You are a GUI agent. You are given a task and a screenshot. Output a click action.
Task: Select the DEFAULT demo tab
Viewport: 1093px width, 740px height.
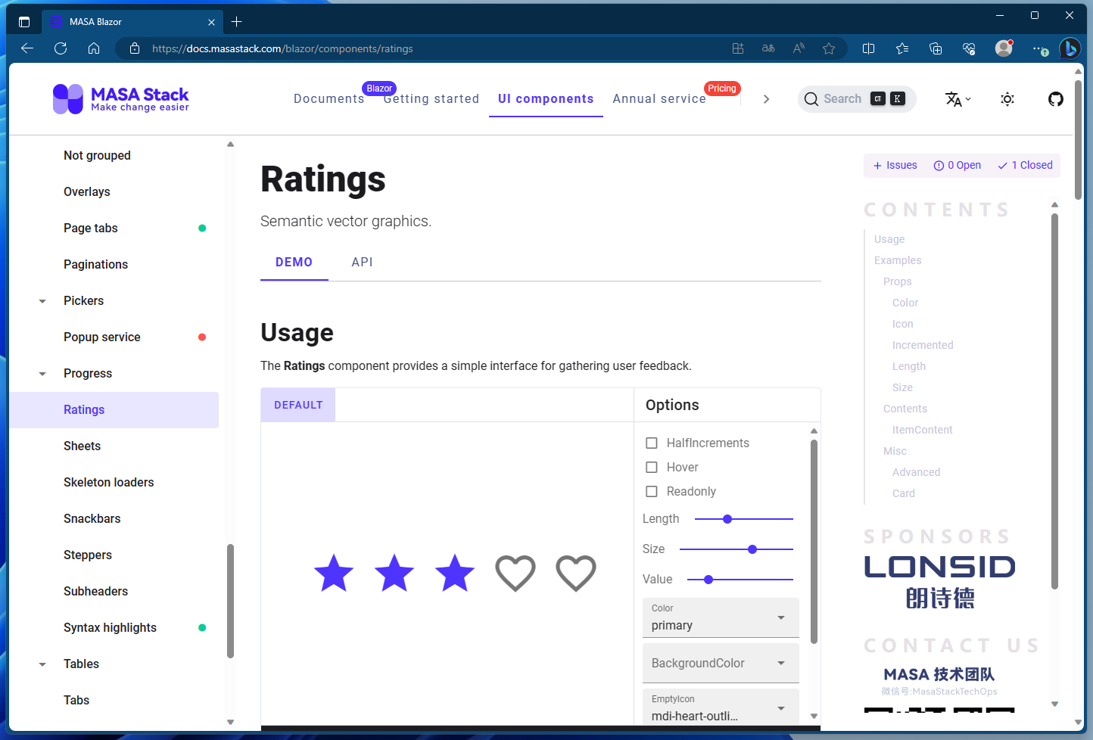click(297, 405)
